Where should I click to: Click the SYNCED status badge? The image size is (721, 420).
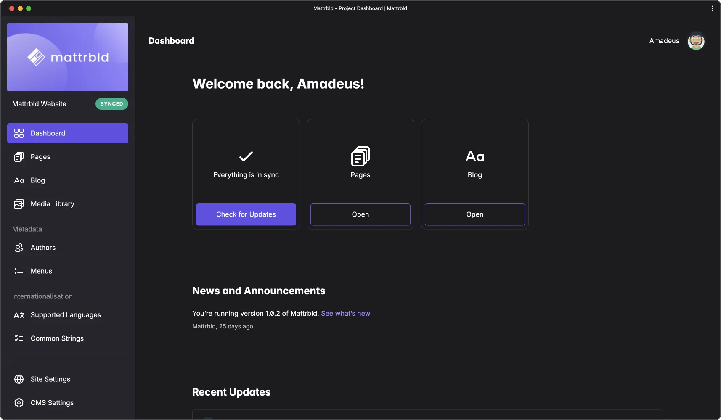[x=111, y=104]
